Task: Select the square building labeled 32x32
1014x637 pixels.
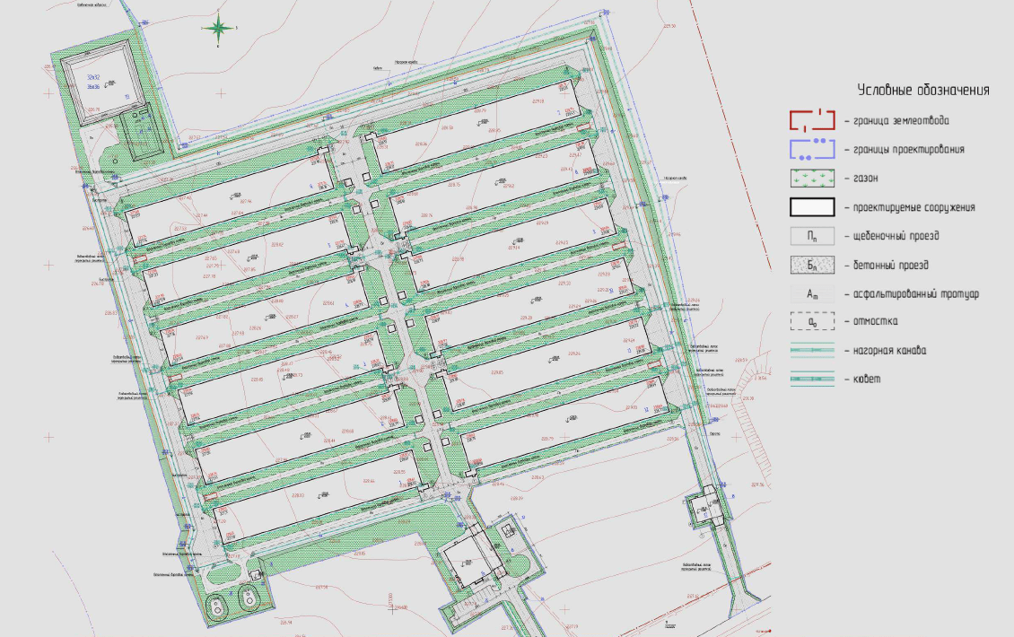Action: 101,81
